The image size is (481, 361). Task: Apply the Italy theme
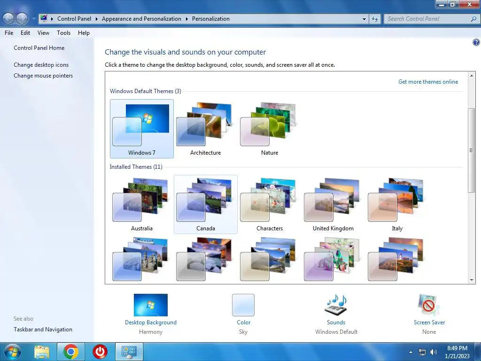[x=397, y=204]
